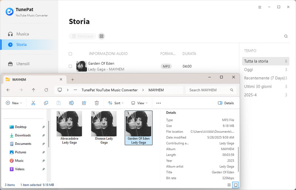
Task: Open See more options ellipsis in toolbar
Action: coord(159,103)
